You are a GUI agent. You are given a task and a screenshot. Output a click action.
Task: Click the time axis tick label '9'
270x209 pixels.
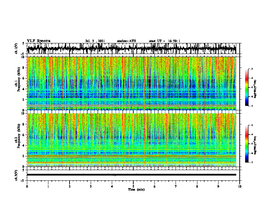pos(218,186)
